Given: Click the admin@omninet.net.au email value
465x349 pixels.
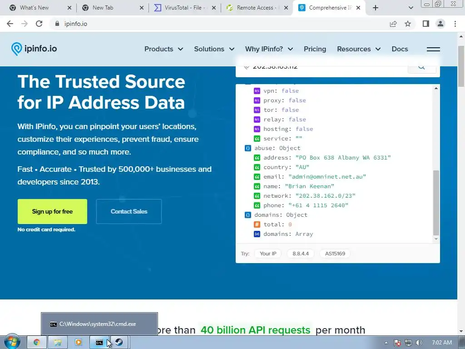Looking at the screenshot, I should pos(327,177).
